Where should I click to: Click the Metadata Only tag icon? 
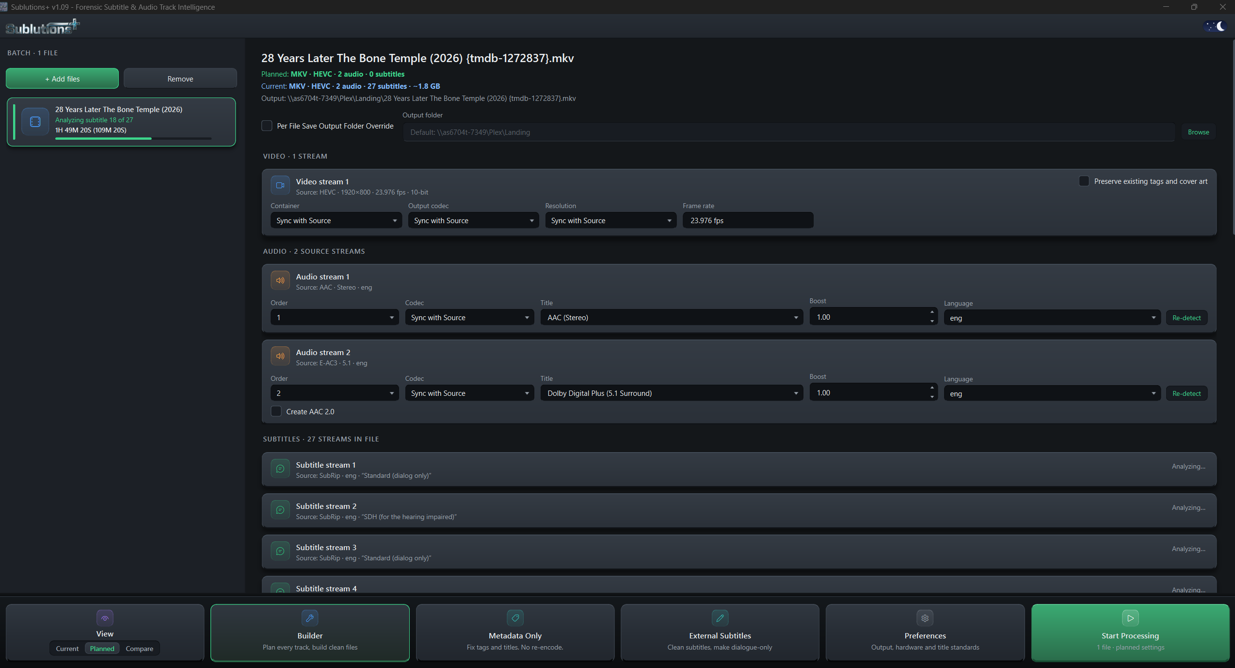pyautogui.click(x=515, y=618)
